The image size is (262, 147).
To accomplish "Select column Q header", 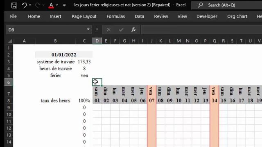I will tap(215, 41).
